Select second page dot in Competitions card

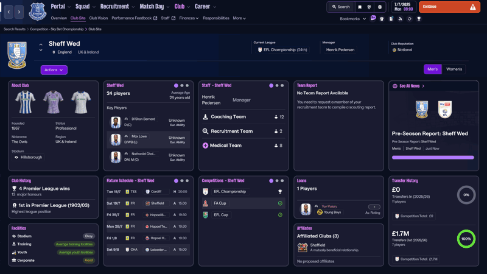pos(277,181)
